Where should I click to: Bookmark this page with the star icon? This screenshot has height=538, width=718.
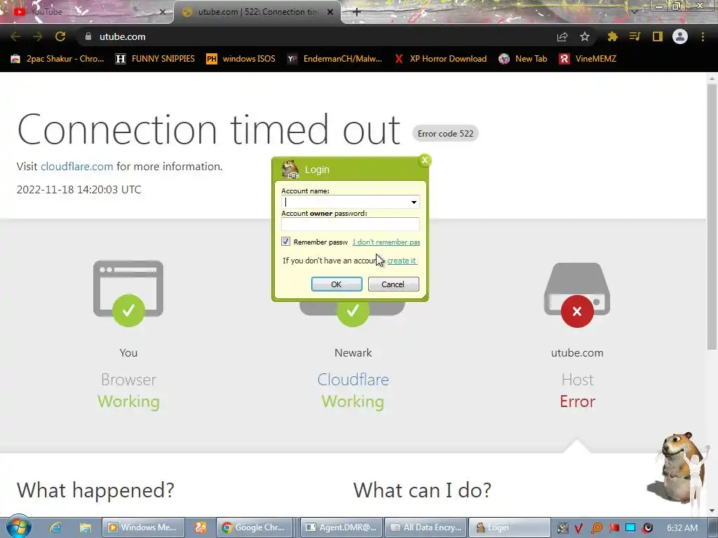585,36
